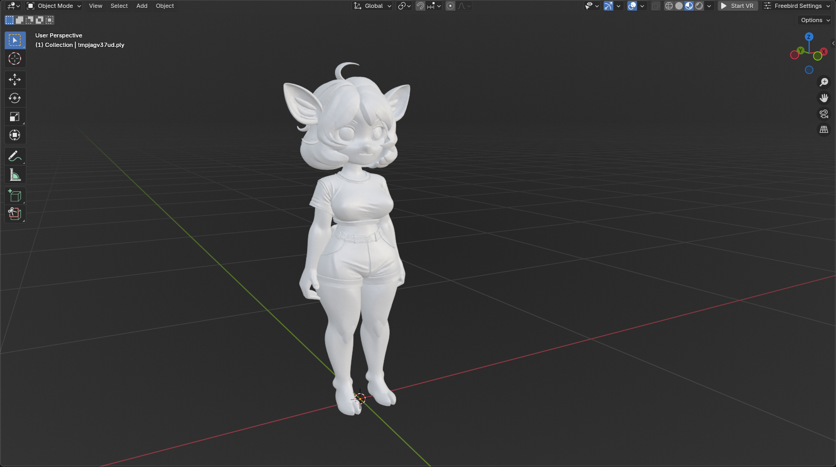
Task: Set selection mode to invert difference
Action: point(40,20)
